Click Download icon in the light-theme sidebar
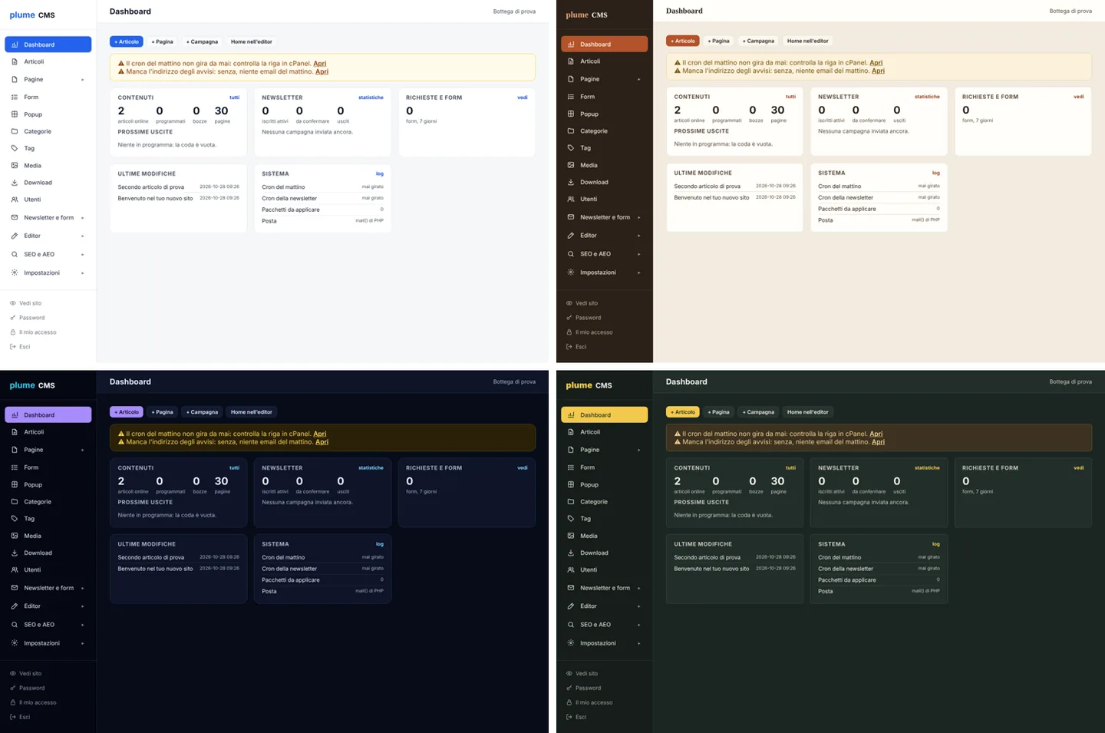 15,183
